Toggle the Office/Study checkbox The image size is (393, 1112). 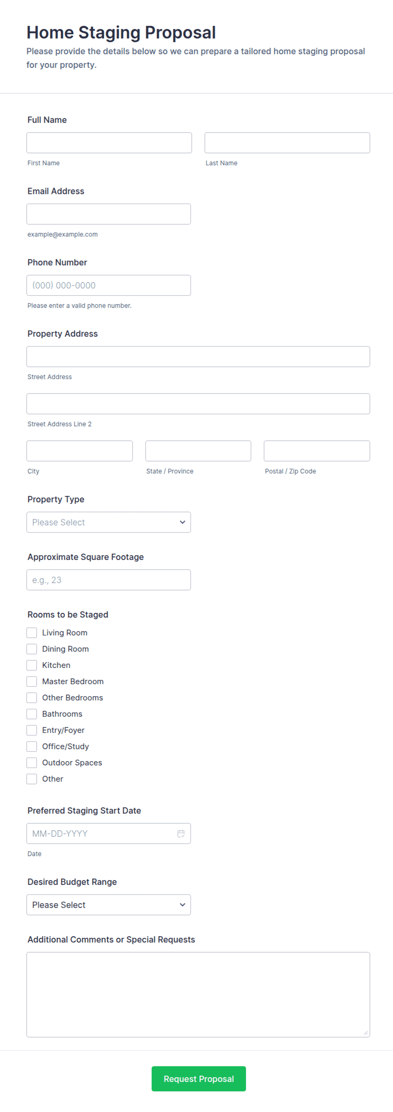tap(32, 746)
